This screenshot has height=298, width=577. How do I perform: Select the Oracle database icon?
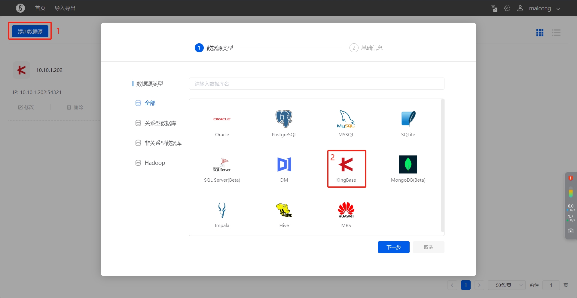click(222, 119)
